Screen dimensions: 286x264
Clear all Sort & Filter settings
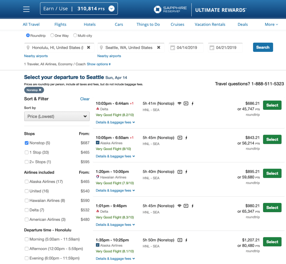click(85, 99)
